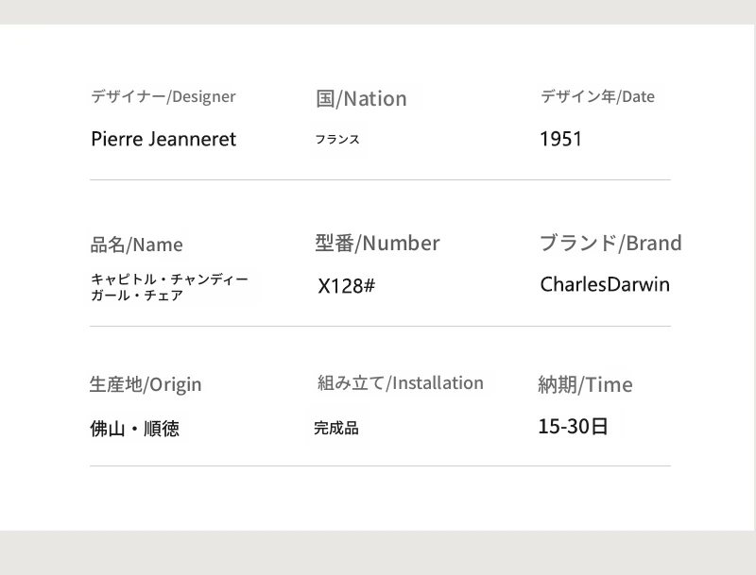
Task: Click the デザイン年/Date label
Action: point(597,96)
